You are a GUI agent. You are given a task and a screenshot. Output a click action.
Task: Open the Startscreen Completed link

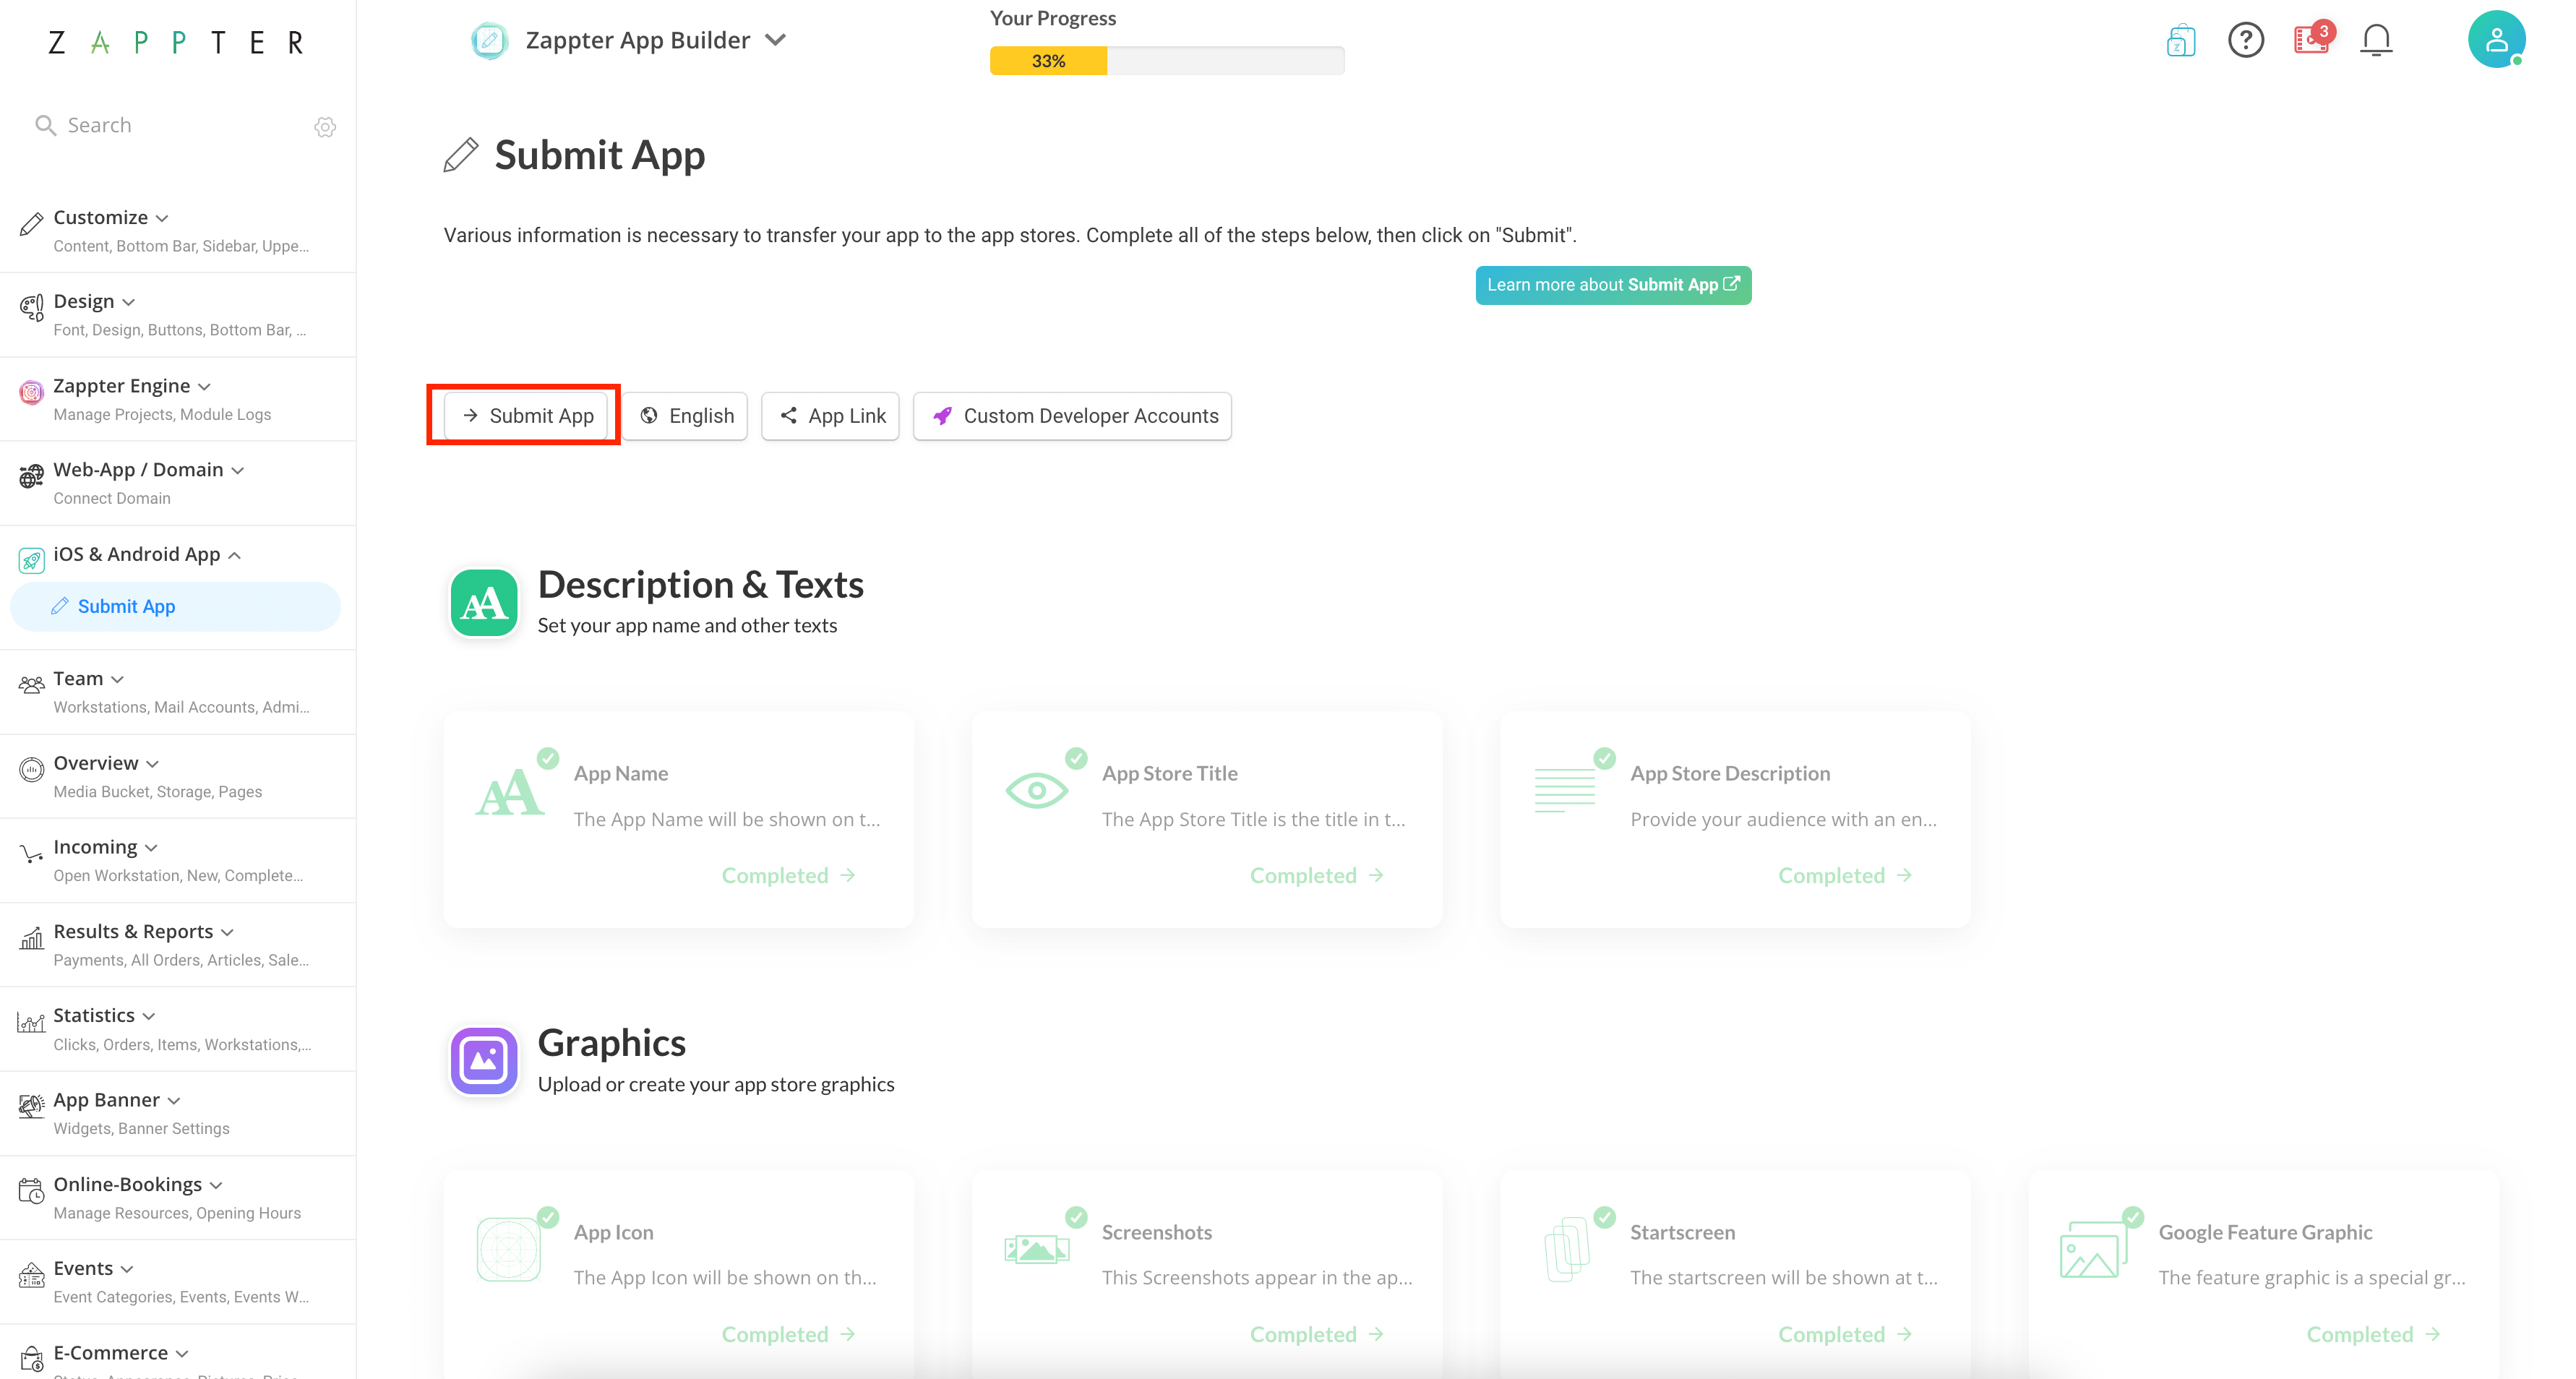pyautogui.click(x=1845, y=1334)
